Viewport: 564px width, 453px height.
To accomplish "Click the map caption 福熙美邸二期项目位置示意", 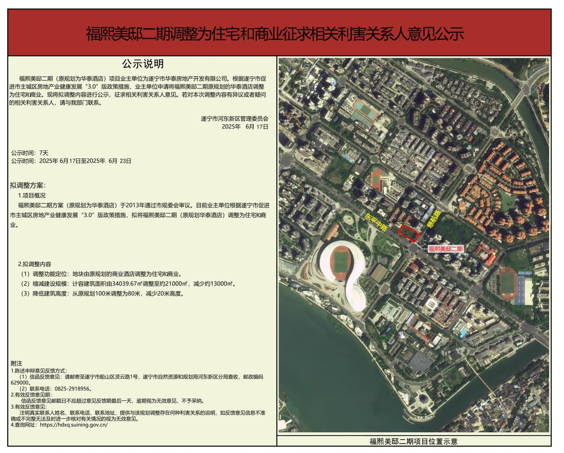I will (413, 441).
